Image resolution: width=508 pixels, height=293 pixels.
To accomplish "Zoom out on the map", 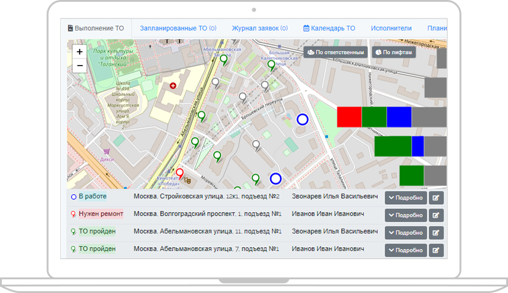I will pos(80,66).
